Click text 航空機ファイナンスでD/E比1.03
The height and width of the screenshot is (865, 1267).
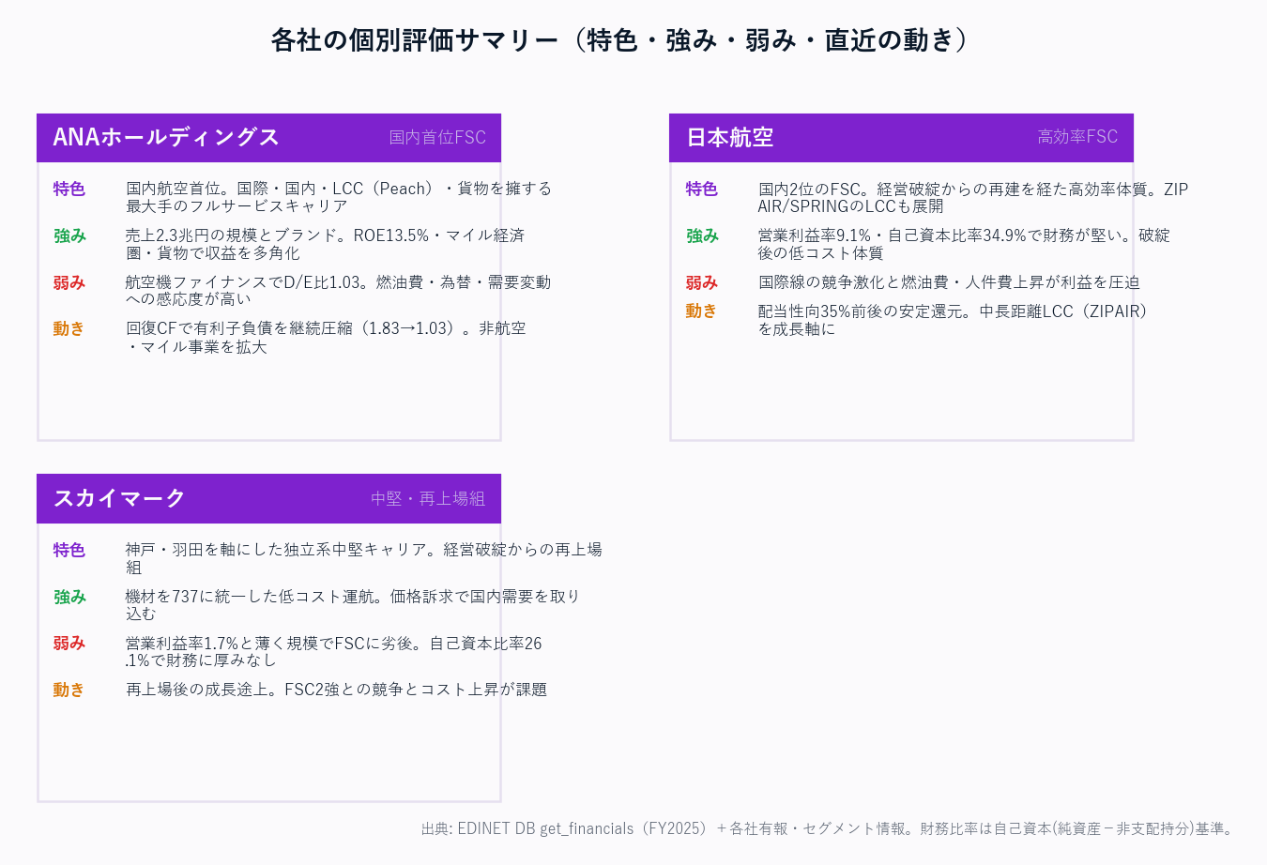[x=244, y=282]
